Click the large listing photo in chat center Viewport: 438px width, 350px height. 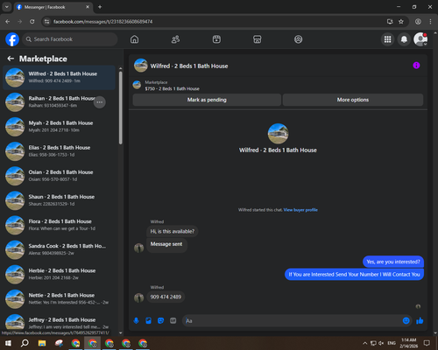(x=278, y=134)
